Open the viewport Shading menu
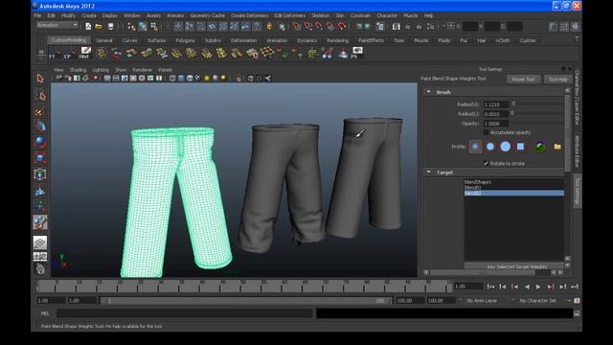The image size is (613, 345). pyautogui.click(x=78, y=70)
